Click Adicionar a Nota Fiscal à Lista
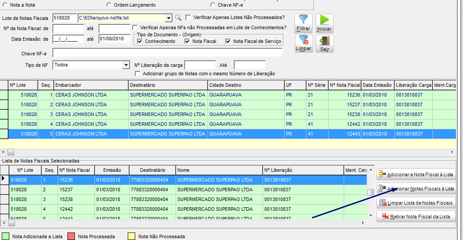The image size is (463, 240). tap(416, 174)
